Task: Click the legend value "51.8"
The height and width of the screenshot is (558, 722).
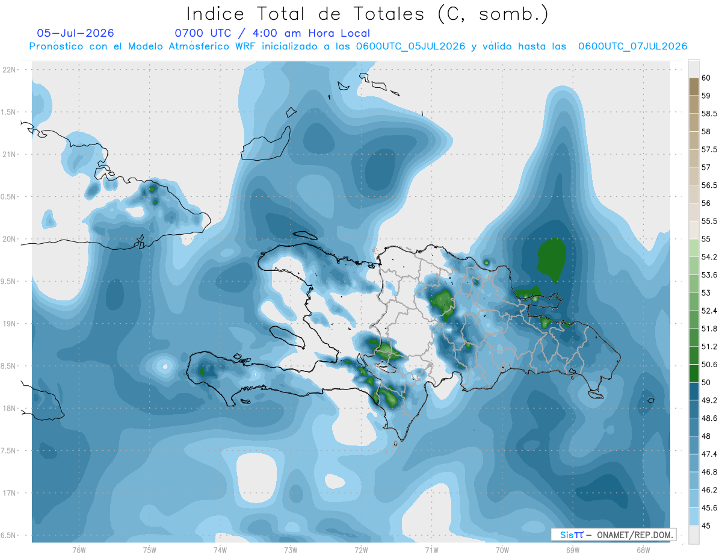Action: (709, 329)
